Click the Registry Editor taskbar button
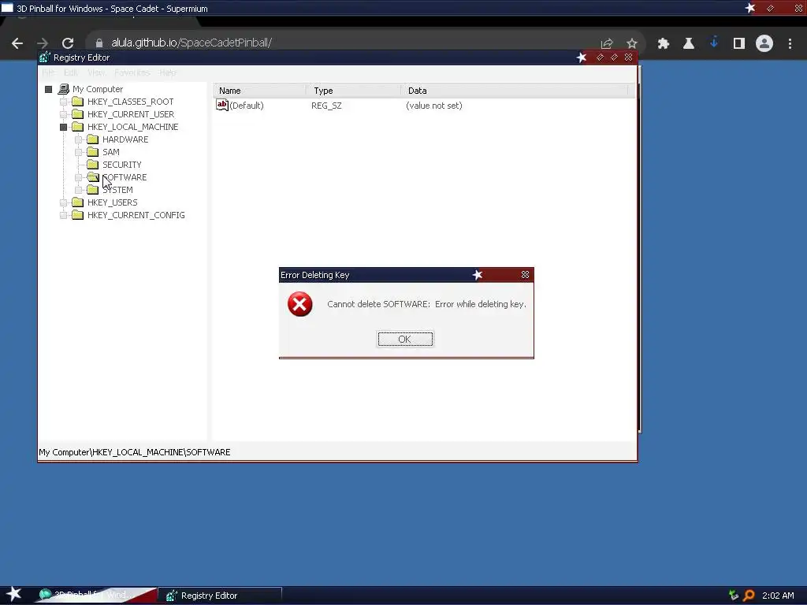 point(220,596)
